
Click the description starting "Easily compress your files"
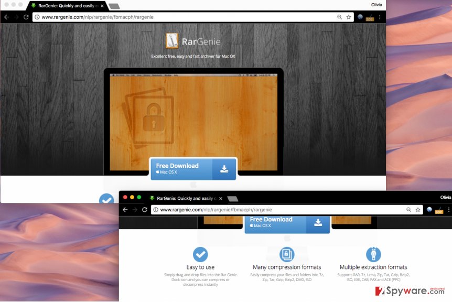click(x=287, y=277)
